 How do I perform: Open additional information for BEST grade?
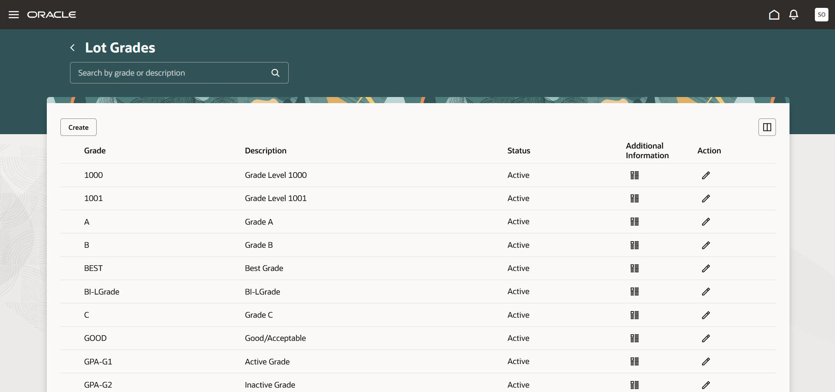[635, 268]
